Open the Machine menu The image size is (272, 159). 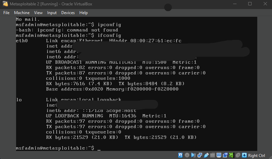click(22, 13)
